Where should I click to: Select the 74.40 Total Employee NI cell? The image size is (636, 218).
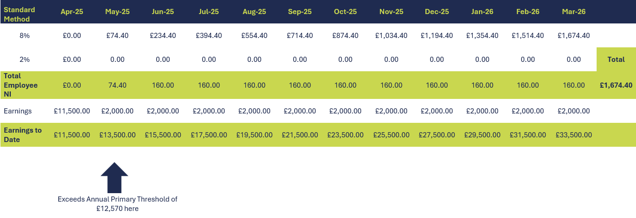[x=117, y=85]
